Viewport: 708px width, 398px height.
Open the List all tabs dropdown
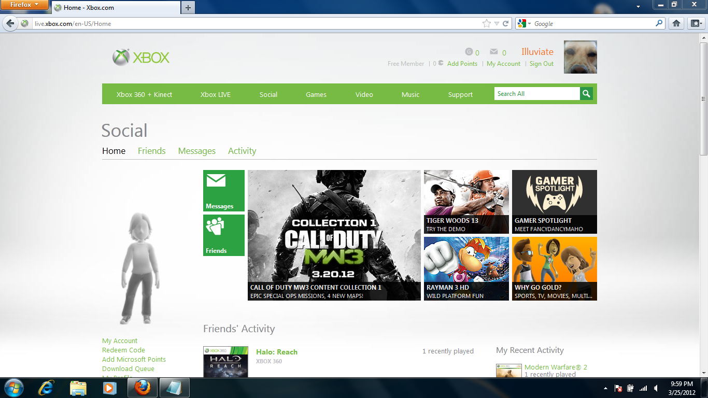[639, 7]
